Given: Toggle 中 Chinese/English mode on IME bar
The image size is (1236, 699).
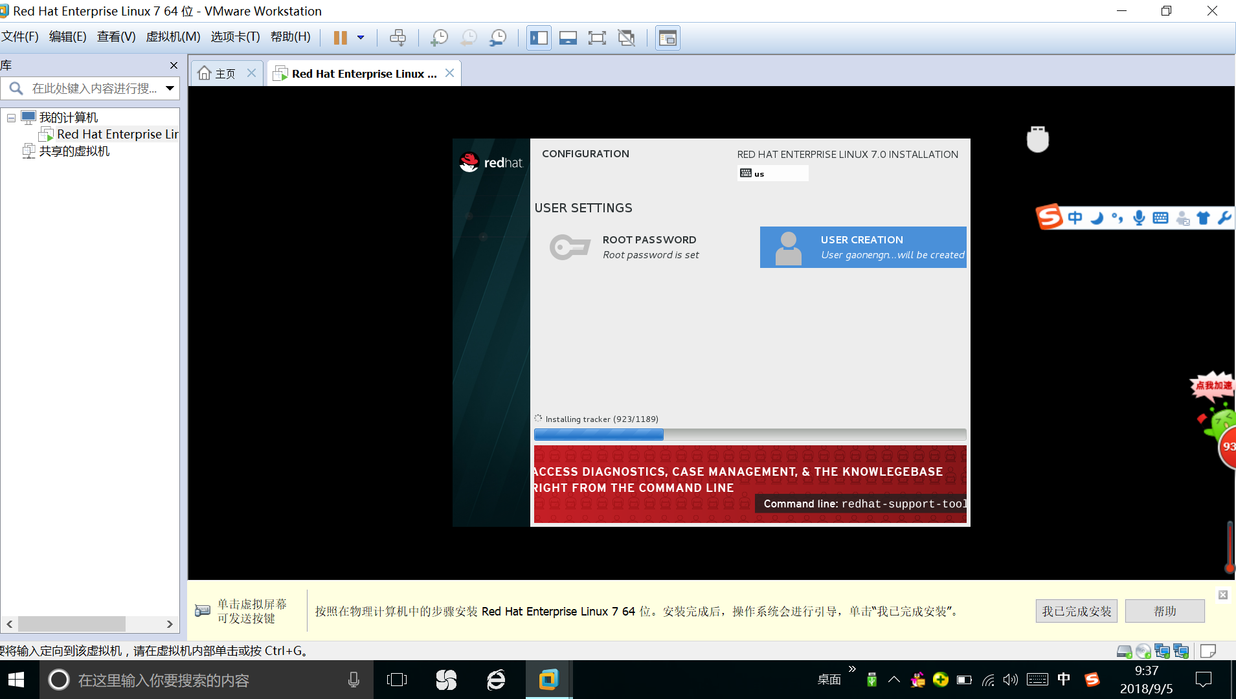Looking at the screenshot, I should point(1075,218).
